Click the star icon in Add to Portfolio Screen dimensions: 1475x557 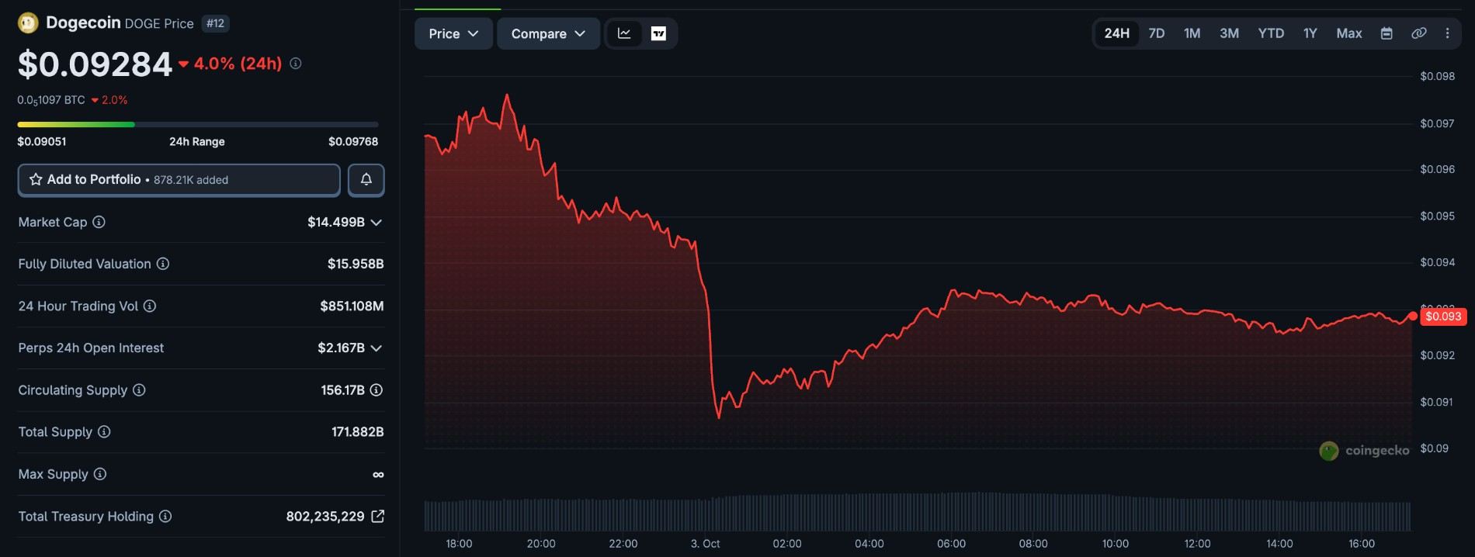[x=36, y=179]
